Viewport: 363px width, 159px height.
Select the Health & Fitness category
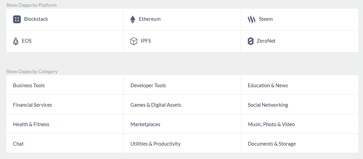[x=31, y=124]
